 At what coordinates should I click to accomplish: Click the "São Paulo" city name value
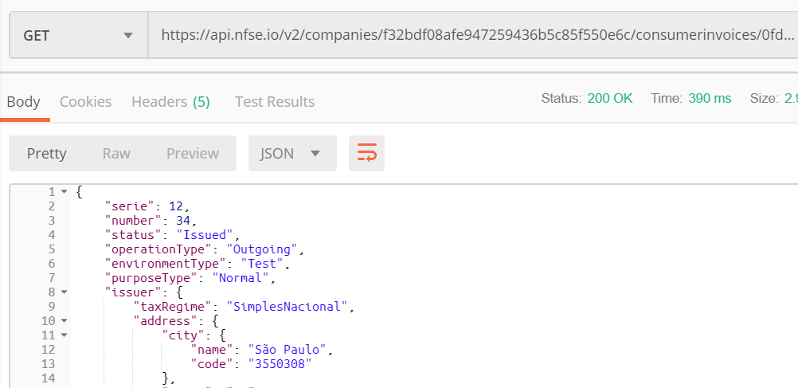tap(288, 350)
